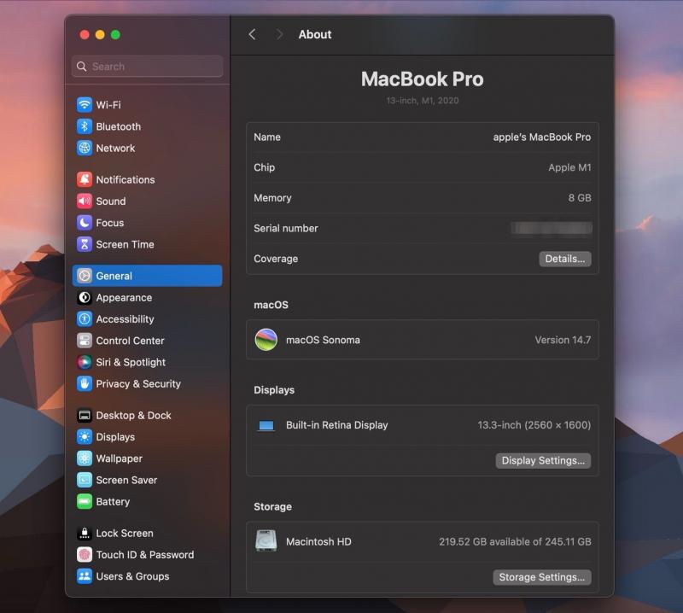Click the Sound speaker icon
683x613 pixels.
click(x=85, y=201)
